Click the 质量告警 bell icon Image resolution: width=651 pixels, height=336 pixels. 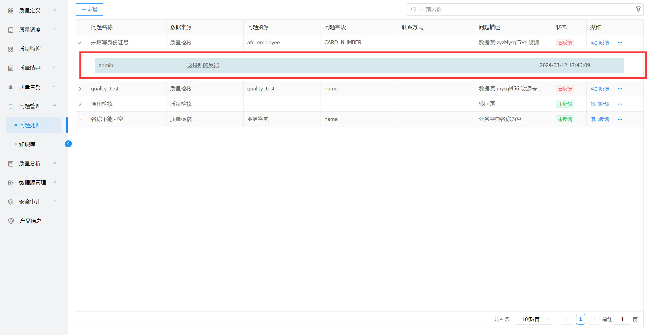coord(11,87)
